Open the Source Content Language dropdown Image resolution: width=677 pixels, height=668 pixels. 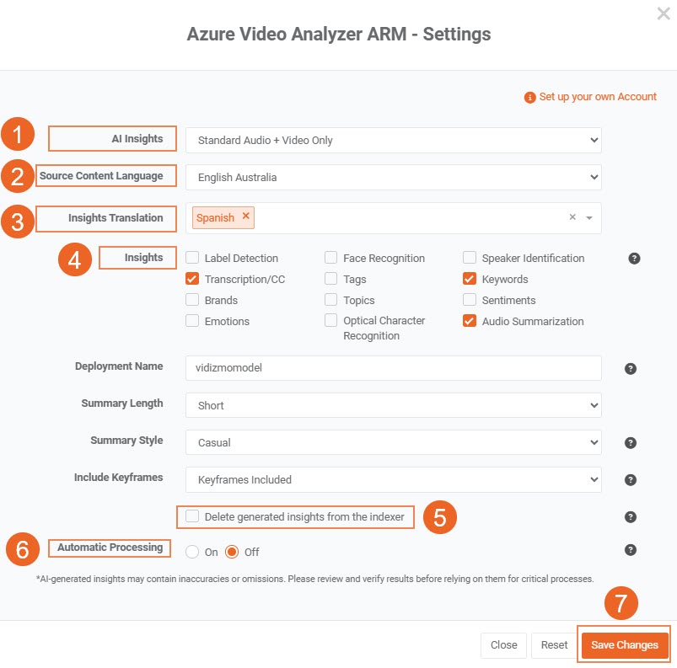tap(393, 177)
